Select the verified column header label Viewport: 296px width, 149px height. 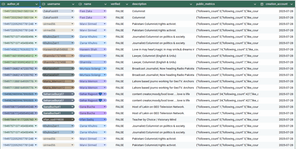[115, 4]
